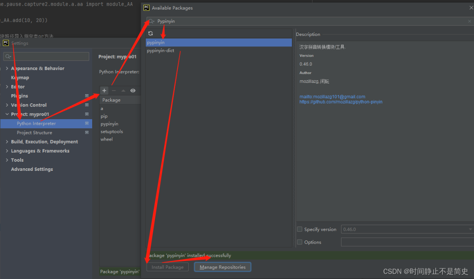Open the python-pinyin GitHub link
Screen dimensions: 474x279
[x=341, y=102]
